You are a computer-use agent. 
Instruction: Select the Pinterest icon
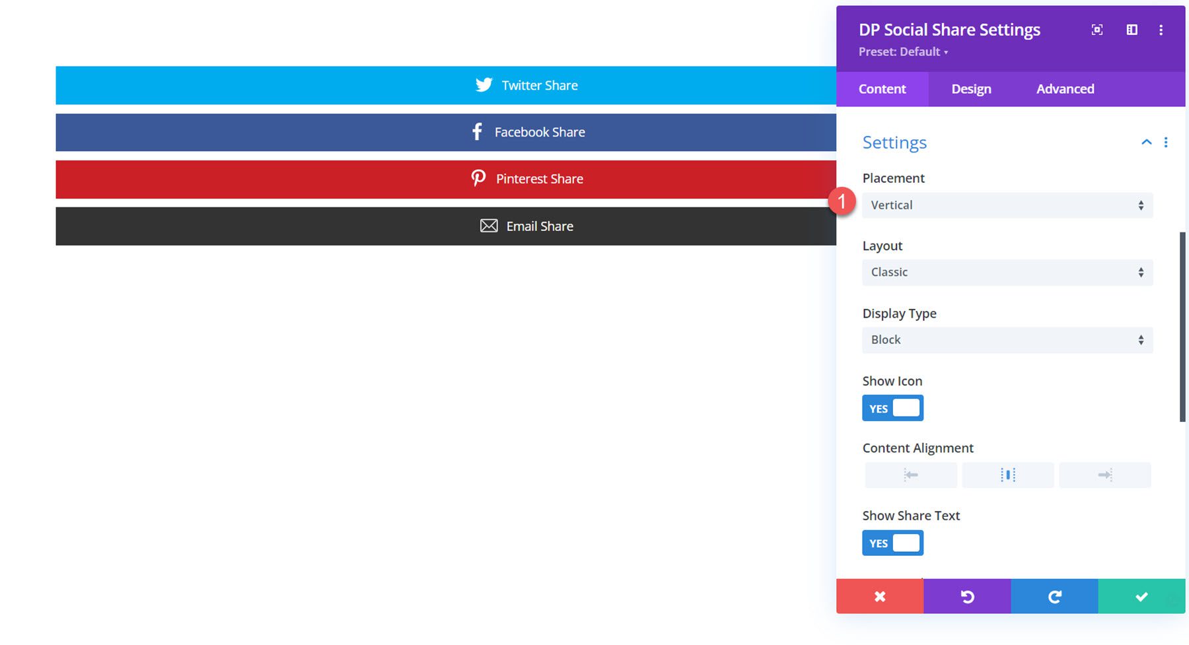point(478,178)
